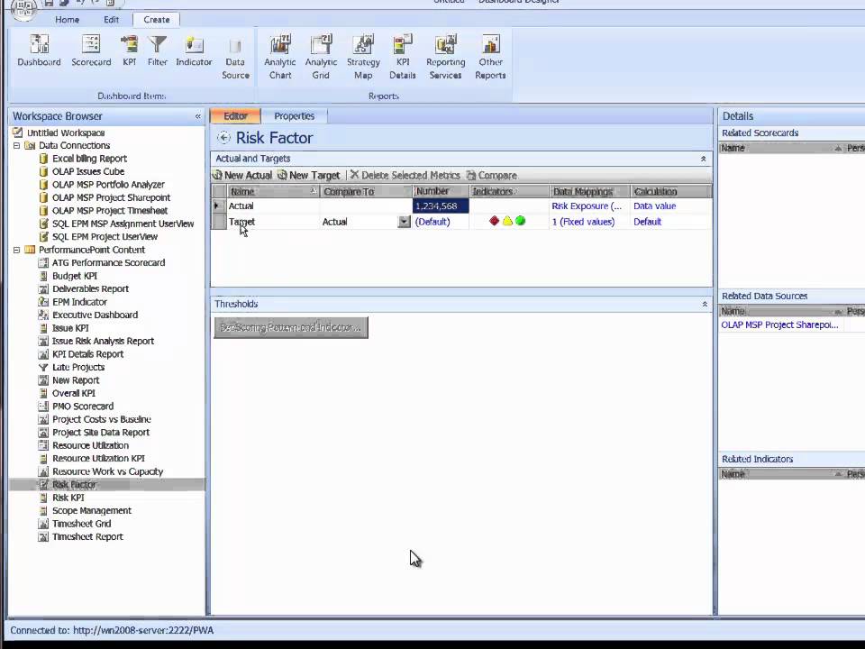Sort Related Scorecards by Name column
The image size is (865, 649).
coord(781,148)
